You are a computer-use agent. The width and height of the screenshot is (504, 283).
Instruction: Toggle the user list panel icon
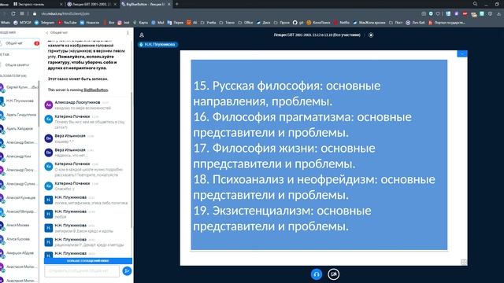[x=142, y=35]
